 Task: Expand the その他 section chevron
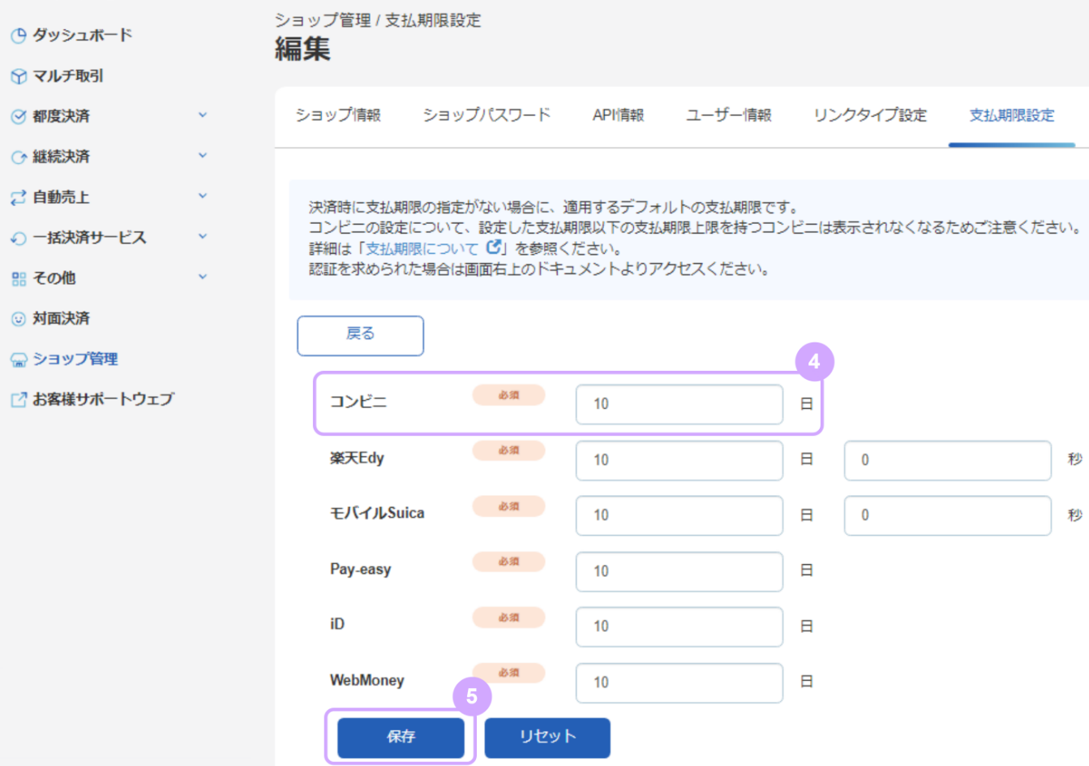[203, 277]
